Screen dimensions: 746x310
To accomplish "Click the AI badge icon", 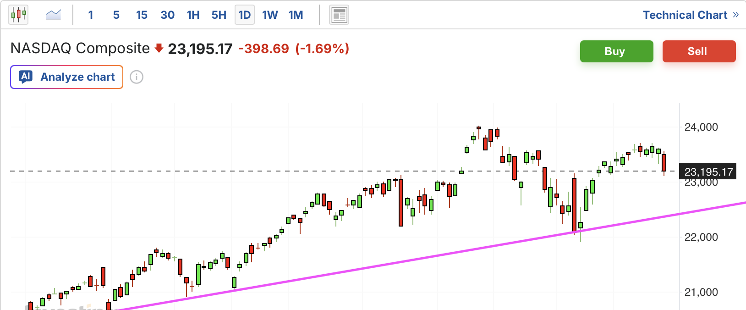I will pos(26,77).
